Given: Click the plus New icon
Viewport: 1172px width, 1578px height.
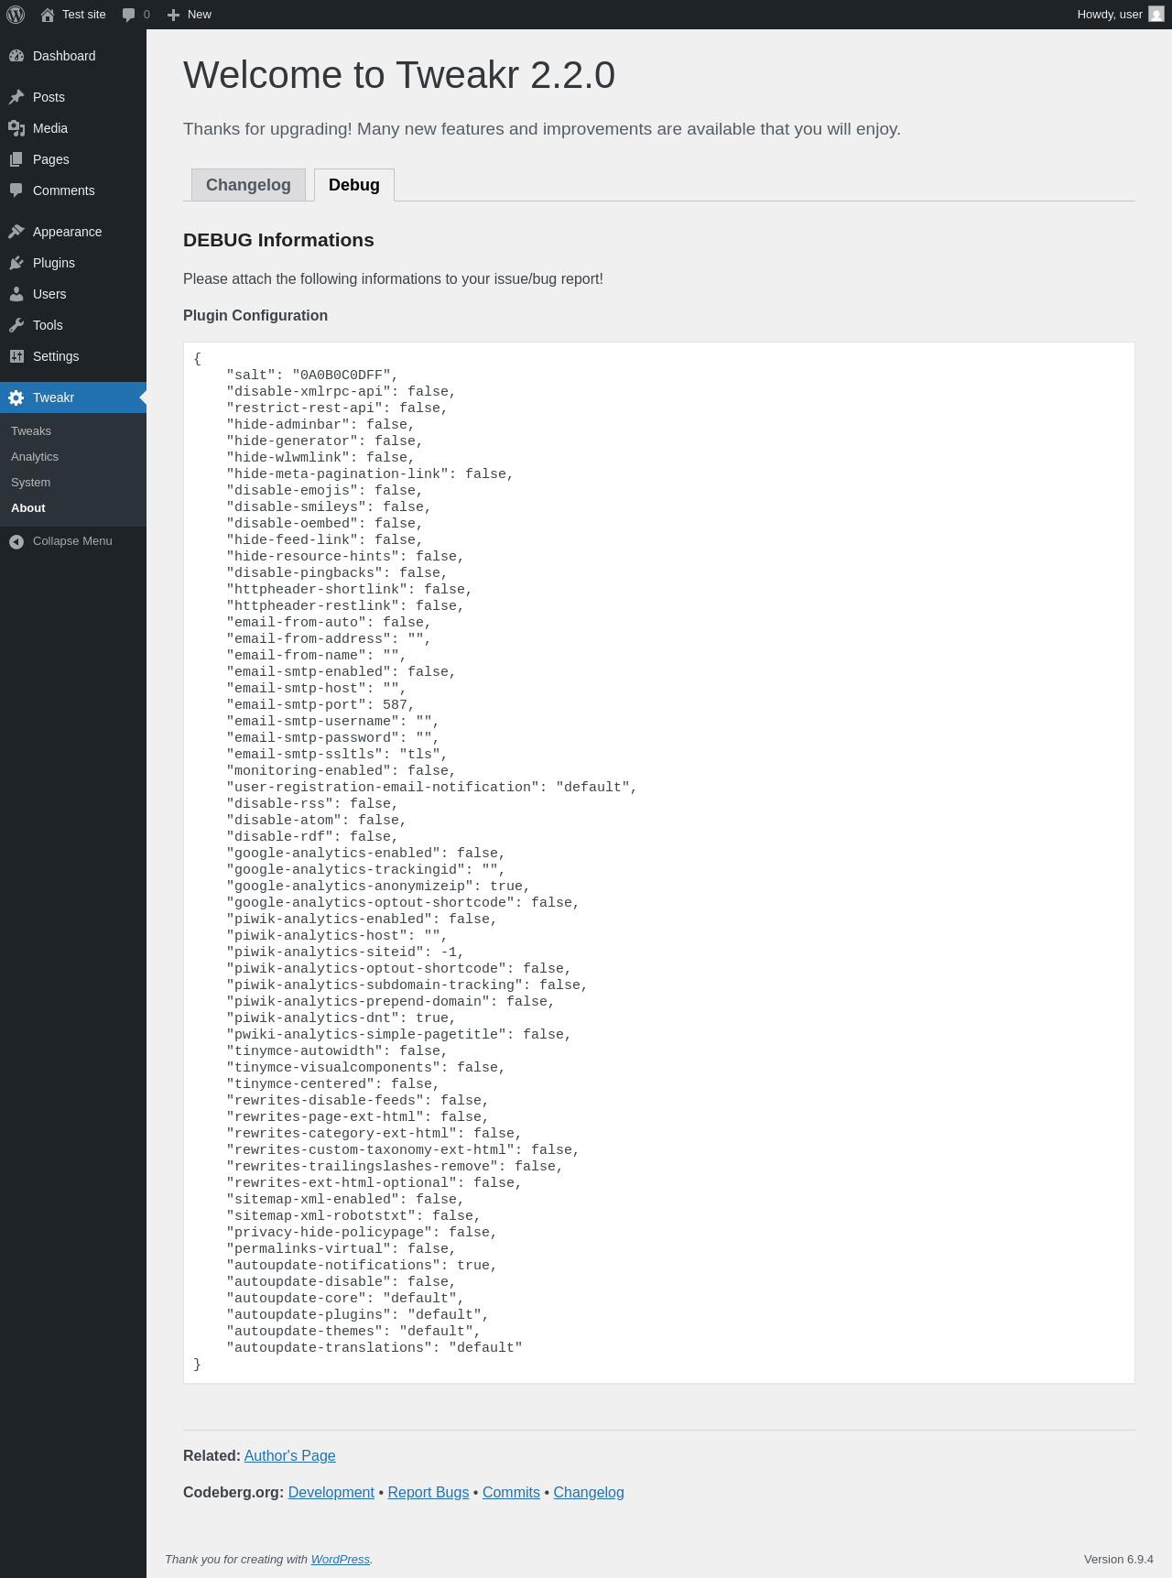Looking at the screenshot, I should pyautogui.click(x=173, y=15).
